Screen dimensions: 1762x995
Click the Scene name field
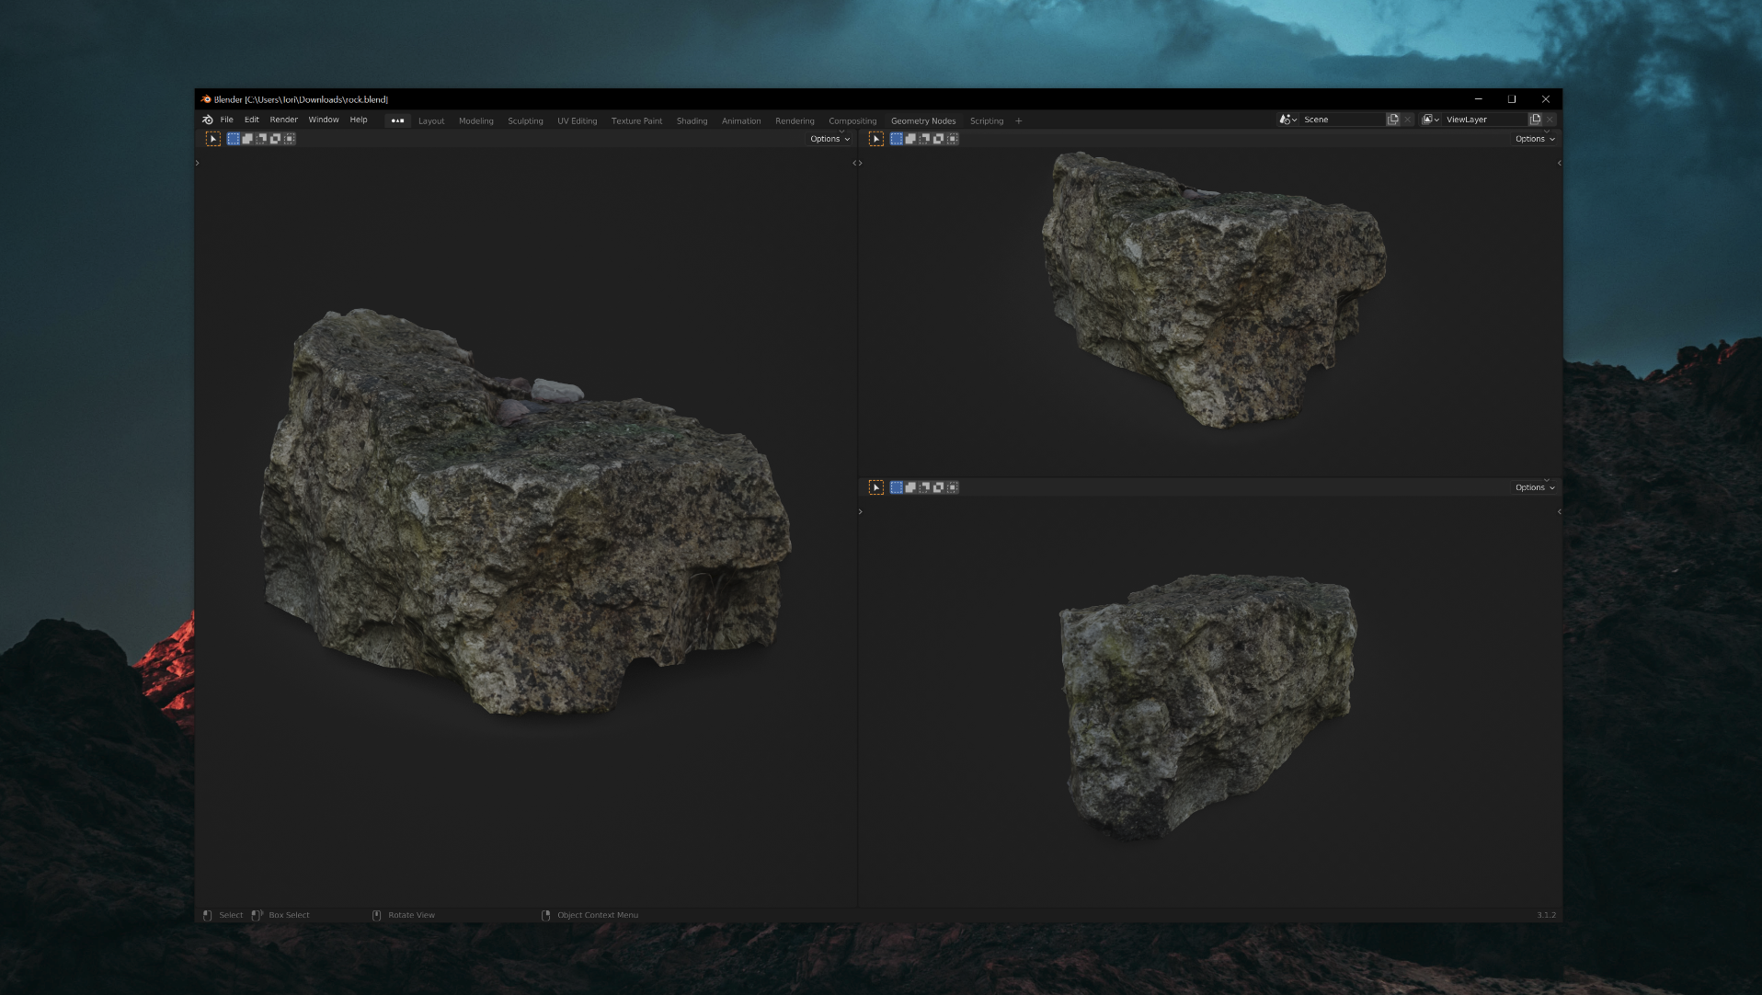click(x=1338, y=120)
